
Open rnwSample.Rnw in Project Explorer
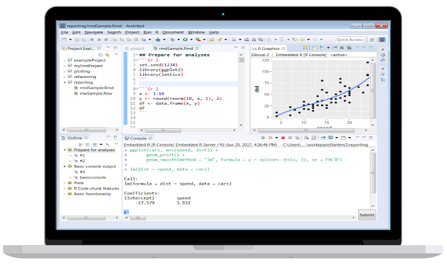point(96,93)
